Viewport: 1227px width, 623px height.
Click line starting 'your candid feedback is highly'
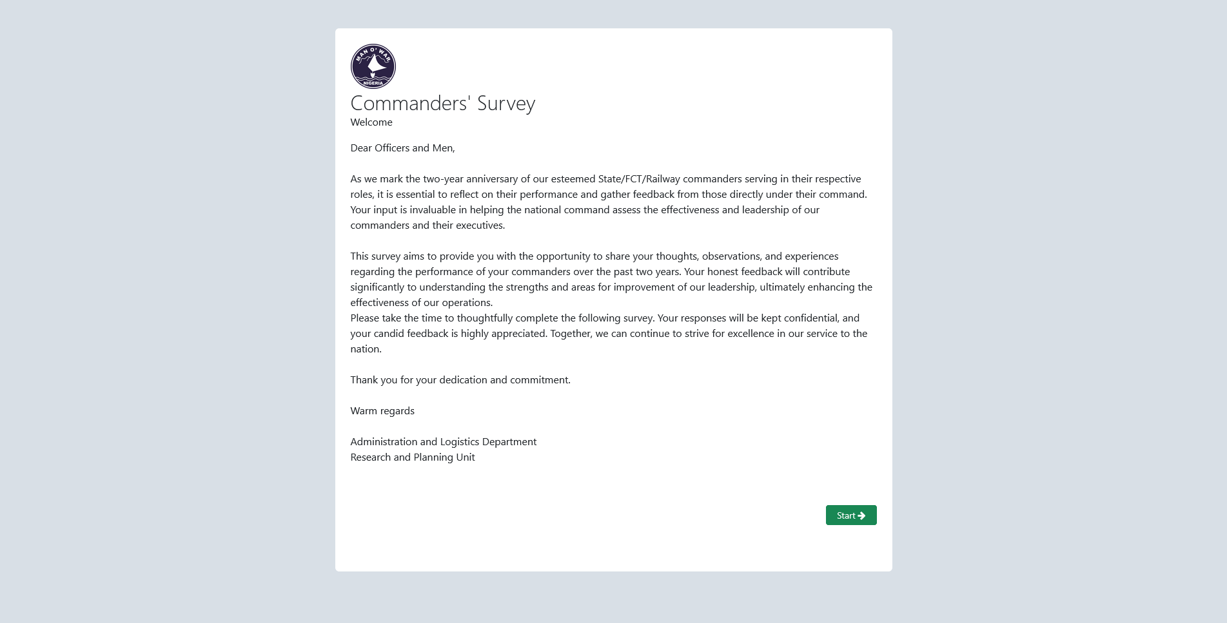(609, 334)
